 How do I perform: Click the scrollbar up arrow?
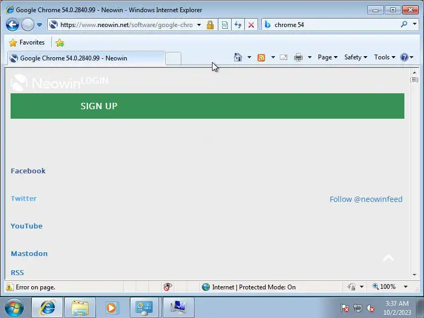tap(414, 73)
